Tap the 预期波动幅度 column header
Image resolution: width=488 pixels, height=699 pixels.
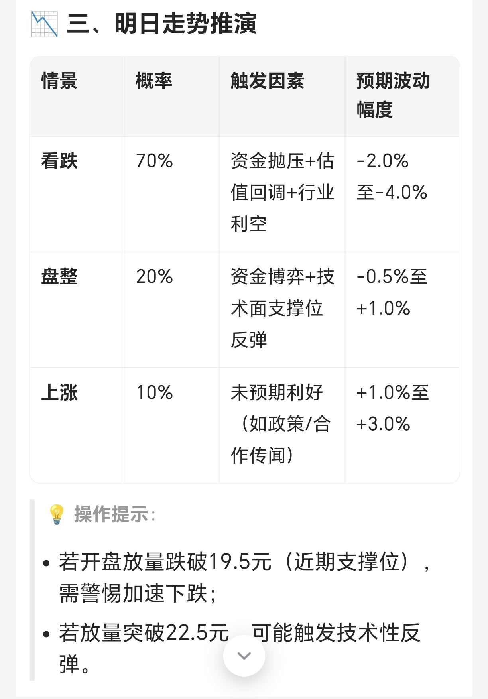pos(394,96)
